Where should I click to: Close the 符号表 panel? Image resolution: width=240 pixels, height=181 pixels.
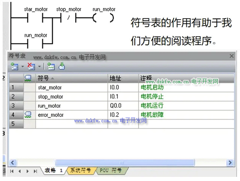click(x=232, y=56)
